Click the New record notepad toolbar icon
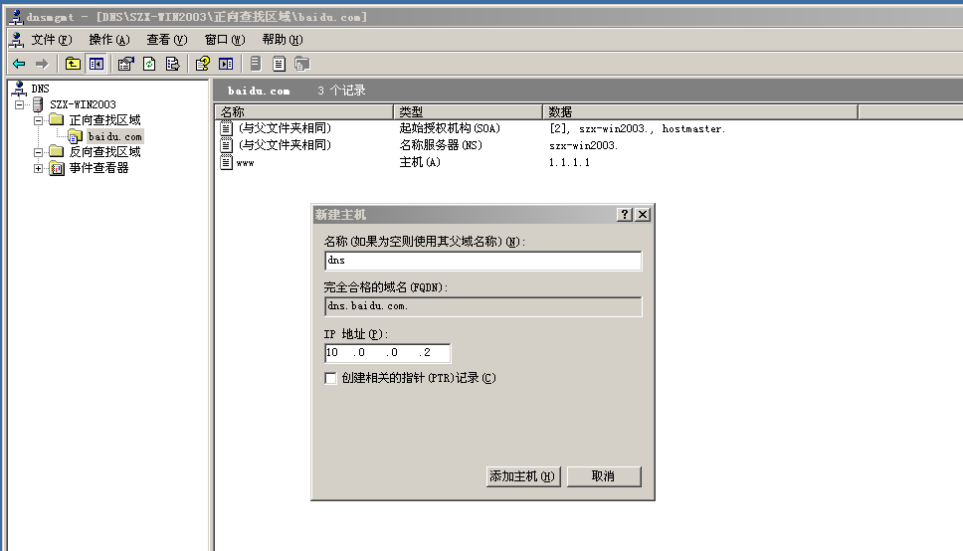Image resolution: width=963 pixels, height=551 pixels. tap(279, 64)
